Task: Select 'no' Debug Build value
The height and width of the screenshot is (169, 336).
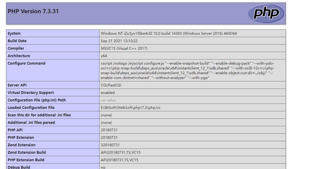Action: (x=103, y=168)
